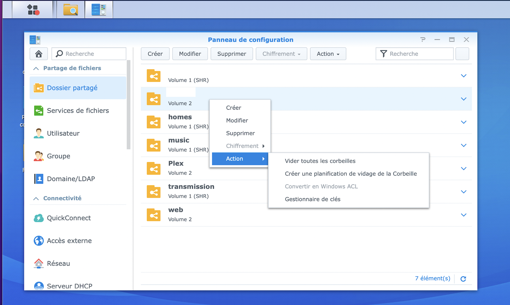The height and width of the screenshot is (305, 510).
Task: Choose Supprimer in the context menu
Action: coord(240,133)
